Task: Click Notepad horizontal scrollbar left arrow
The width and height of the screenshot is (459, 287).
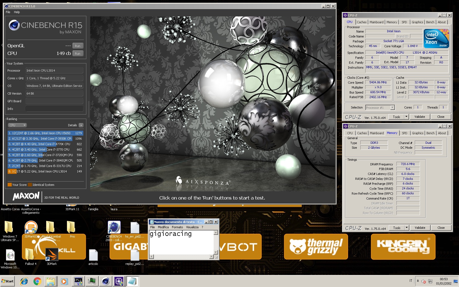Action: coord(152,257)
